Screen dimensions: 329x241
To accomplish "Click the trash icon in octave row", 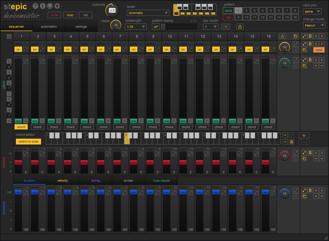I will (310, 153).
